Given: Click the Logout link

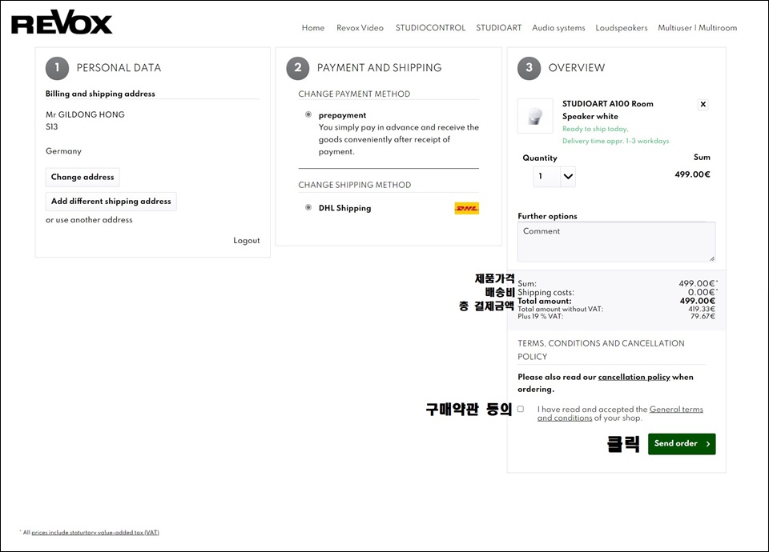Looking at the screenshot, I should (x=247, y=241).
